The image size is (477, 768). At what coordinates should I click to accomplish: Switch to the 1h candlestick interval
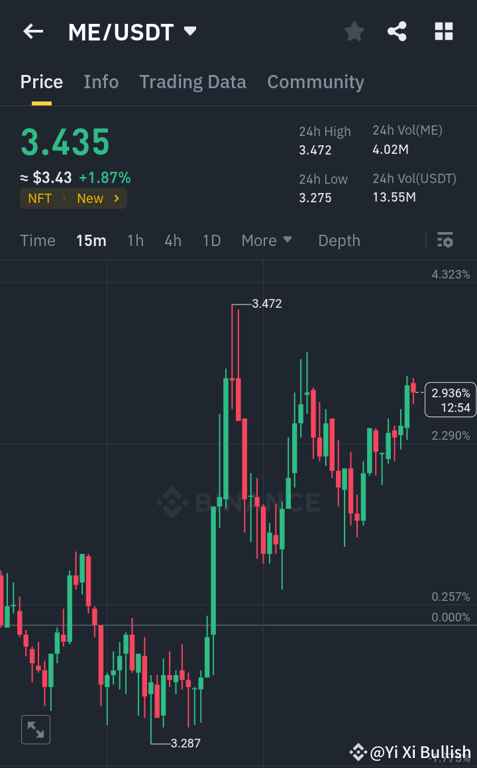[x=135, y=240]
